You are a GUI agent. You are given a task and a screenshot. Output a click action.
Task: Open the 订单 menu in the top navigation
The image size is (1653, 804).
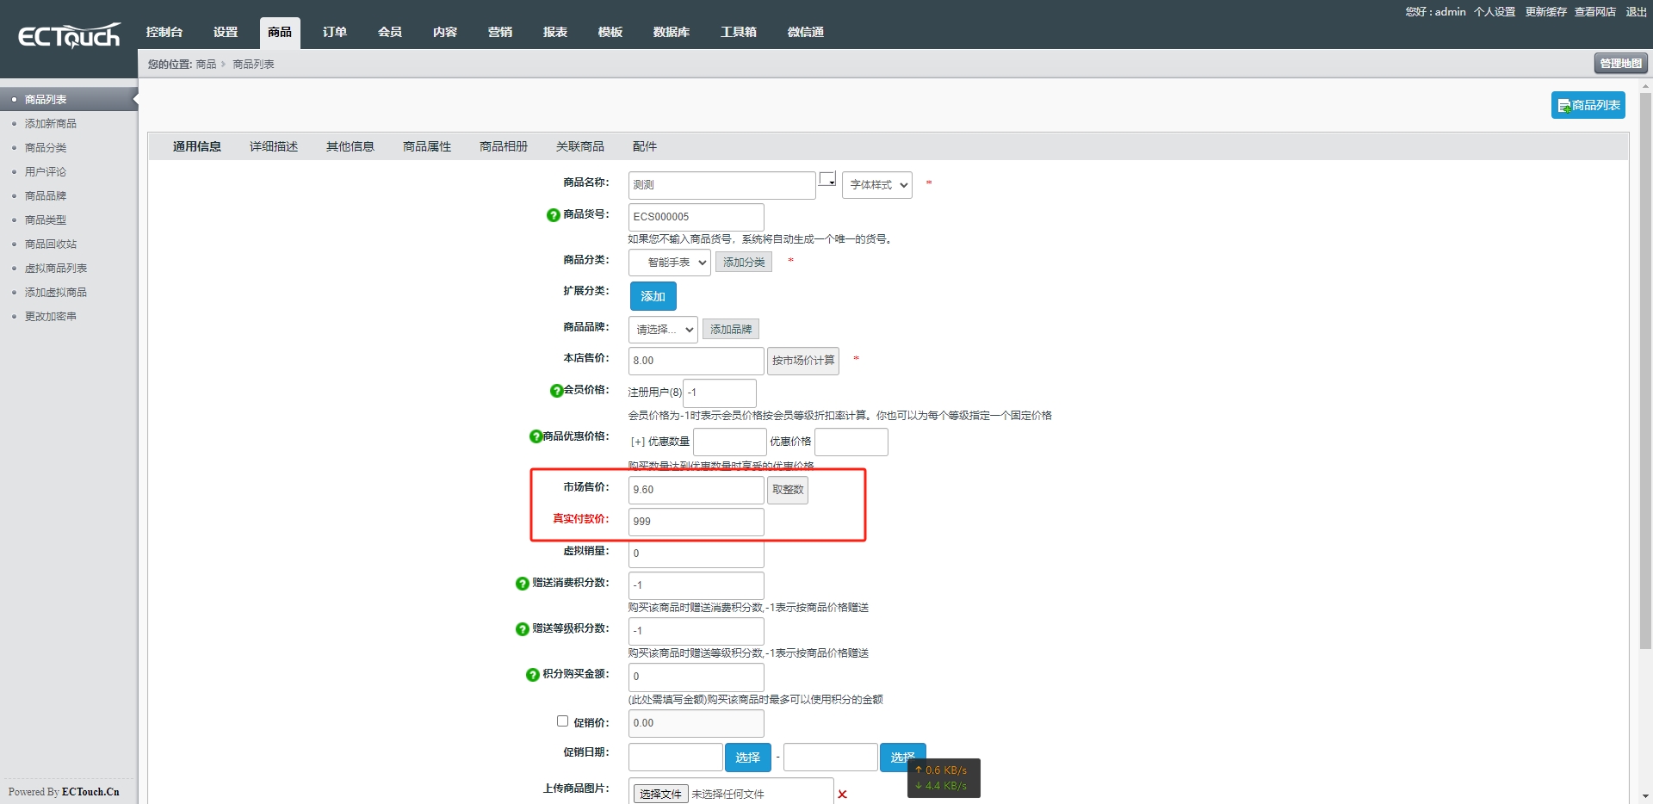334,32
